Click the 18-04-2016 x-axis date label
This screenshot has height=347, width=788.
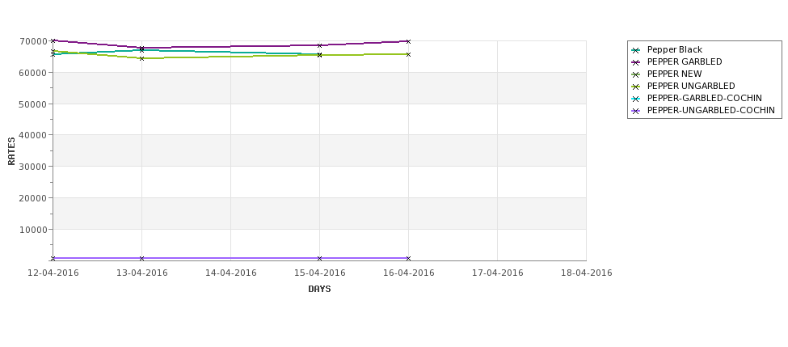tap(587, 273)
